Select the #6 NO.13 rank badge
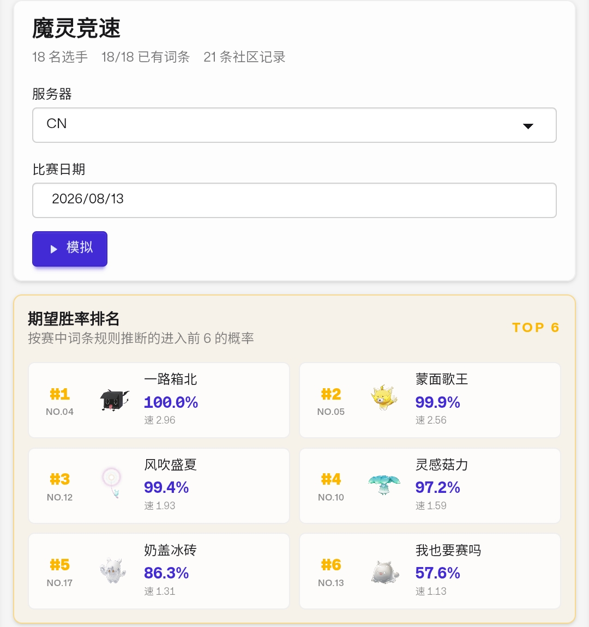Image resolution: width=589 pixels, height=627 pixels. (330, 571)
